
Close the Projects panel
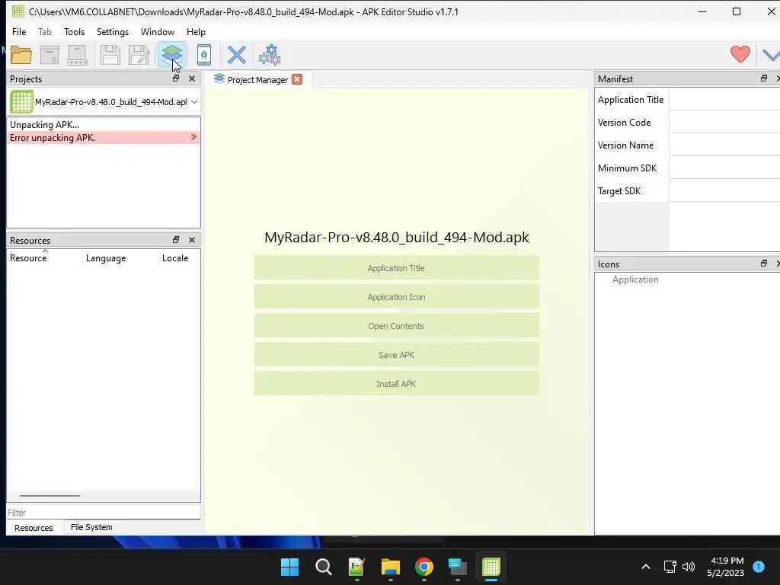(x=192, y=78)
